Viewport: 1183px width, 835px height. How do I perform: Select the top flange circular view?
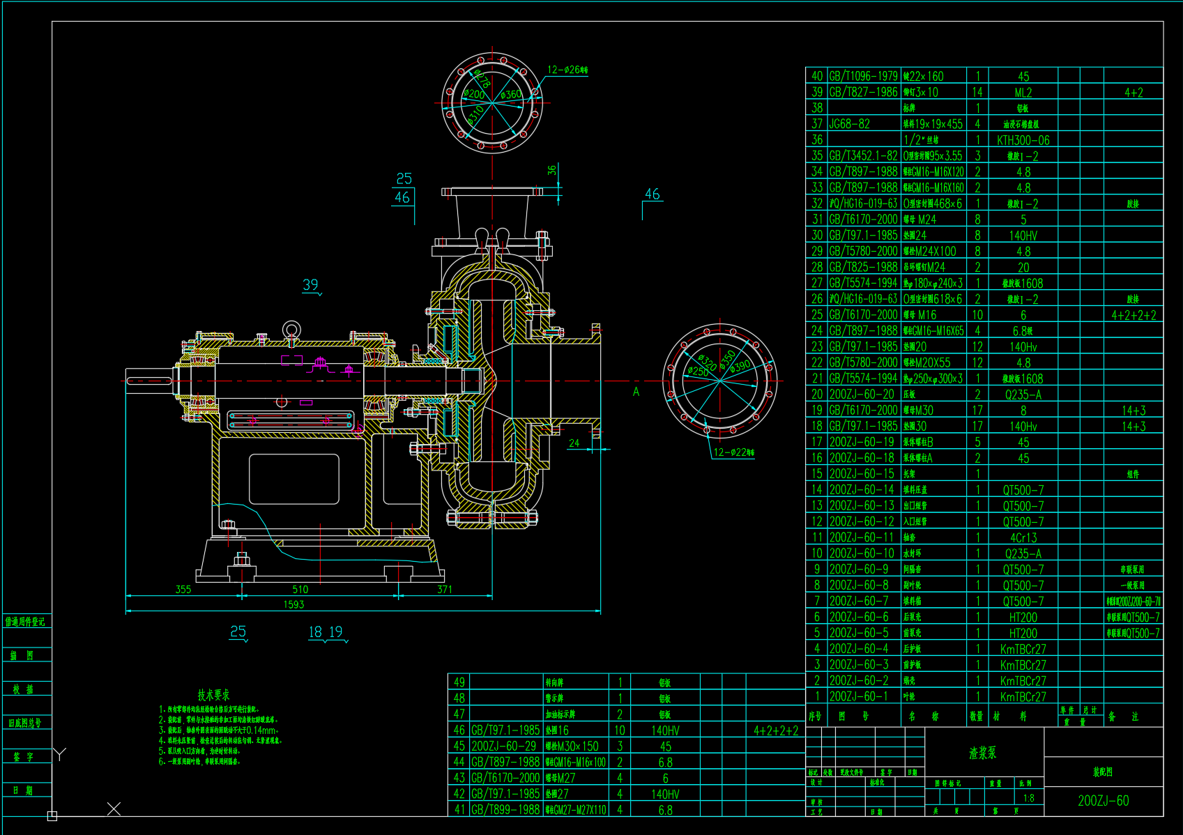[492, 102]
